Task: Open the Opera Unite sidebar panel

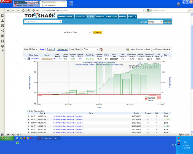Action: tap(2, 31)
